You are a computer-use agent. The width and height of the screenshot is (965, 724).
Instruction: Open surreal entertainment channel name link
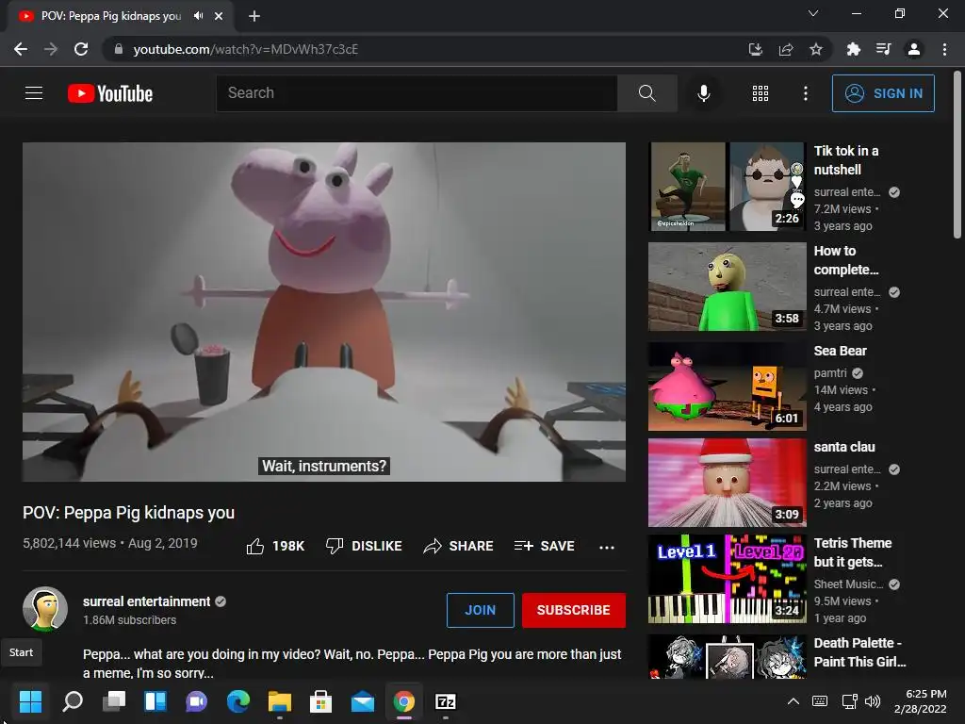pyautogui.click(x=146, y=601)
